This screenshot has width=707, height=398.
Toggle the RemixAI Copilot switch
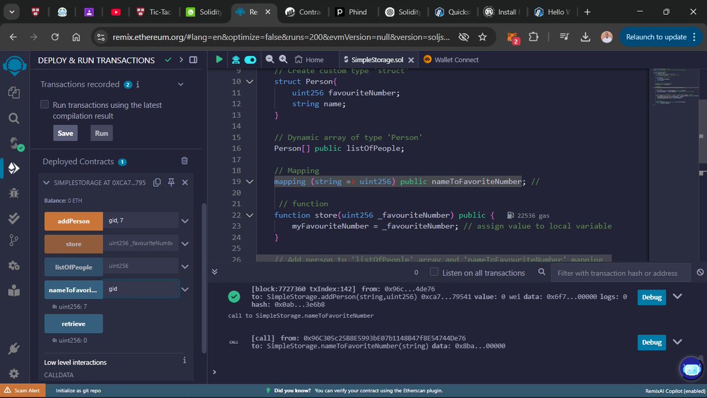[250, 59]
